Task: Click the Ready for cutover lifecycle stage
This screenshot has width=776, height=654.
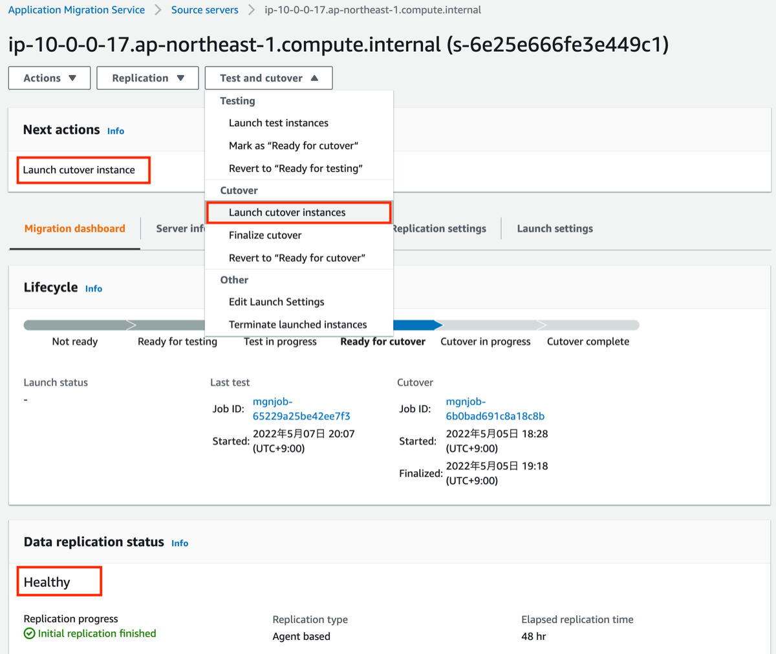Action: coord(383,342)
